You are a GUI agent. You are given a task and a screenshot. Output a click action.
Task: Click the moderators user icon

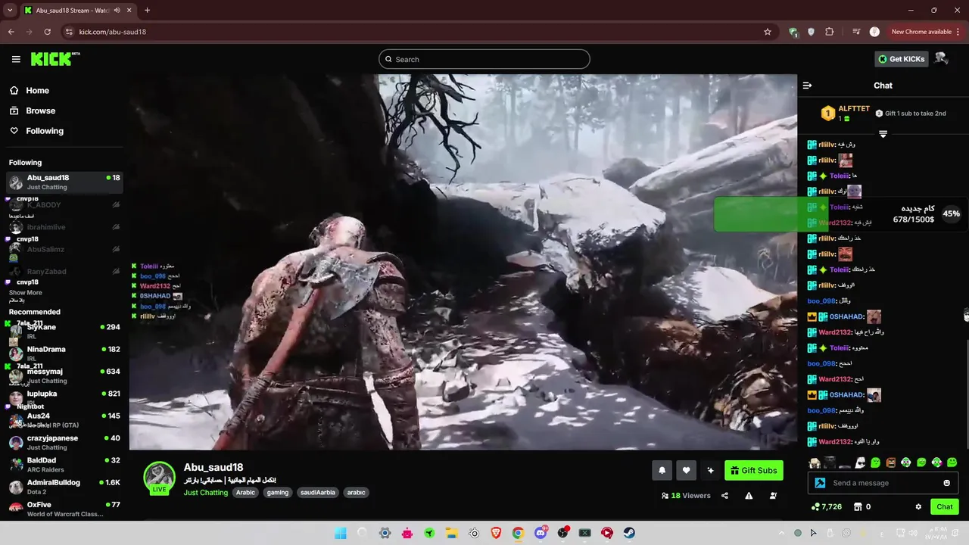(773, 496)
